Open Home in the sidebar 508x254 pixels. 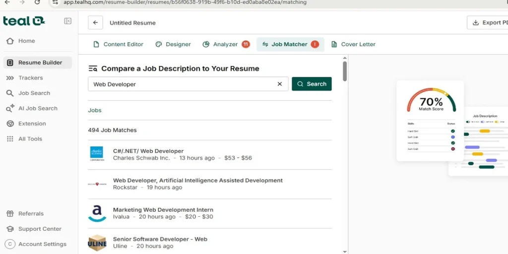(38, 41)
